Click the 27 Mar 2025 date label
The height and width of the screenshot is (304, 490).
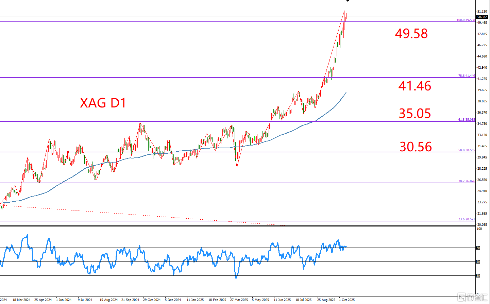point(239,300)
